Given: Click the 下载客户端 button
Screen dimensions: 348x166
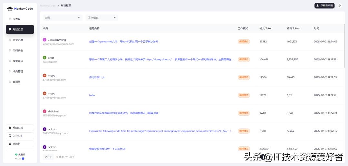Looking at the screenshot, I should 324,5.
